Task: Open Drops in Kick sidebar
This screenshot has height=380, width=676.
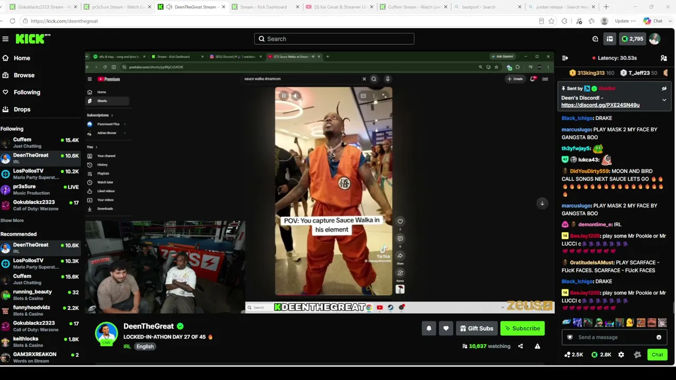Action: [16, 109]
